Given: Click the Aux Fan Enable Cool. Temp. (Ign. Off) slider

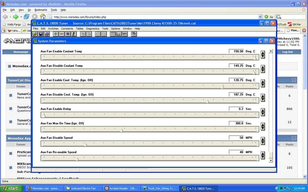Looking at the screenshot, I should coord(150,86).
